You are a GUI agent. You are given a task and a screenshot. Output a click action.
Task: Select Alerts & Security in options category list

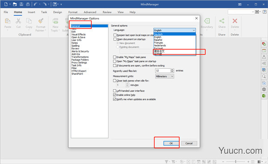80,51
